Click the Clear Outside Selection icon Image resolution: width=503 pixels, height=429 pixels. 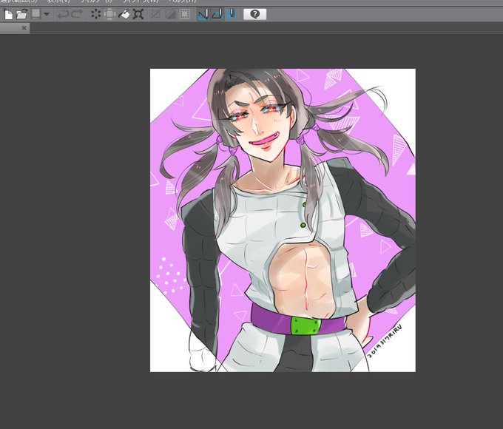point(109,15)
